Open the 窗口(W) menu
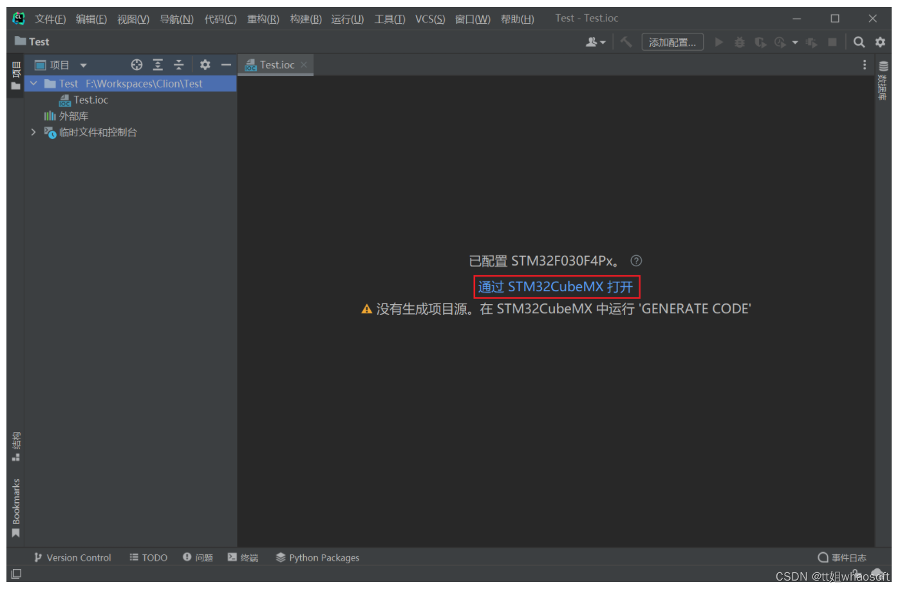This screenshot has width=900, height=589. point(473,19)
